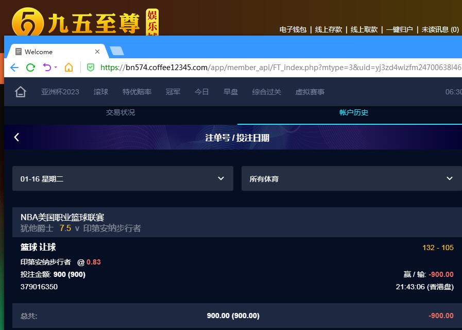
Task: Go back with the browser back arrow
Action: [x=14, y=68]
